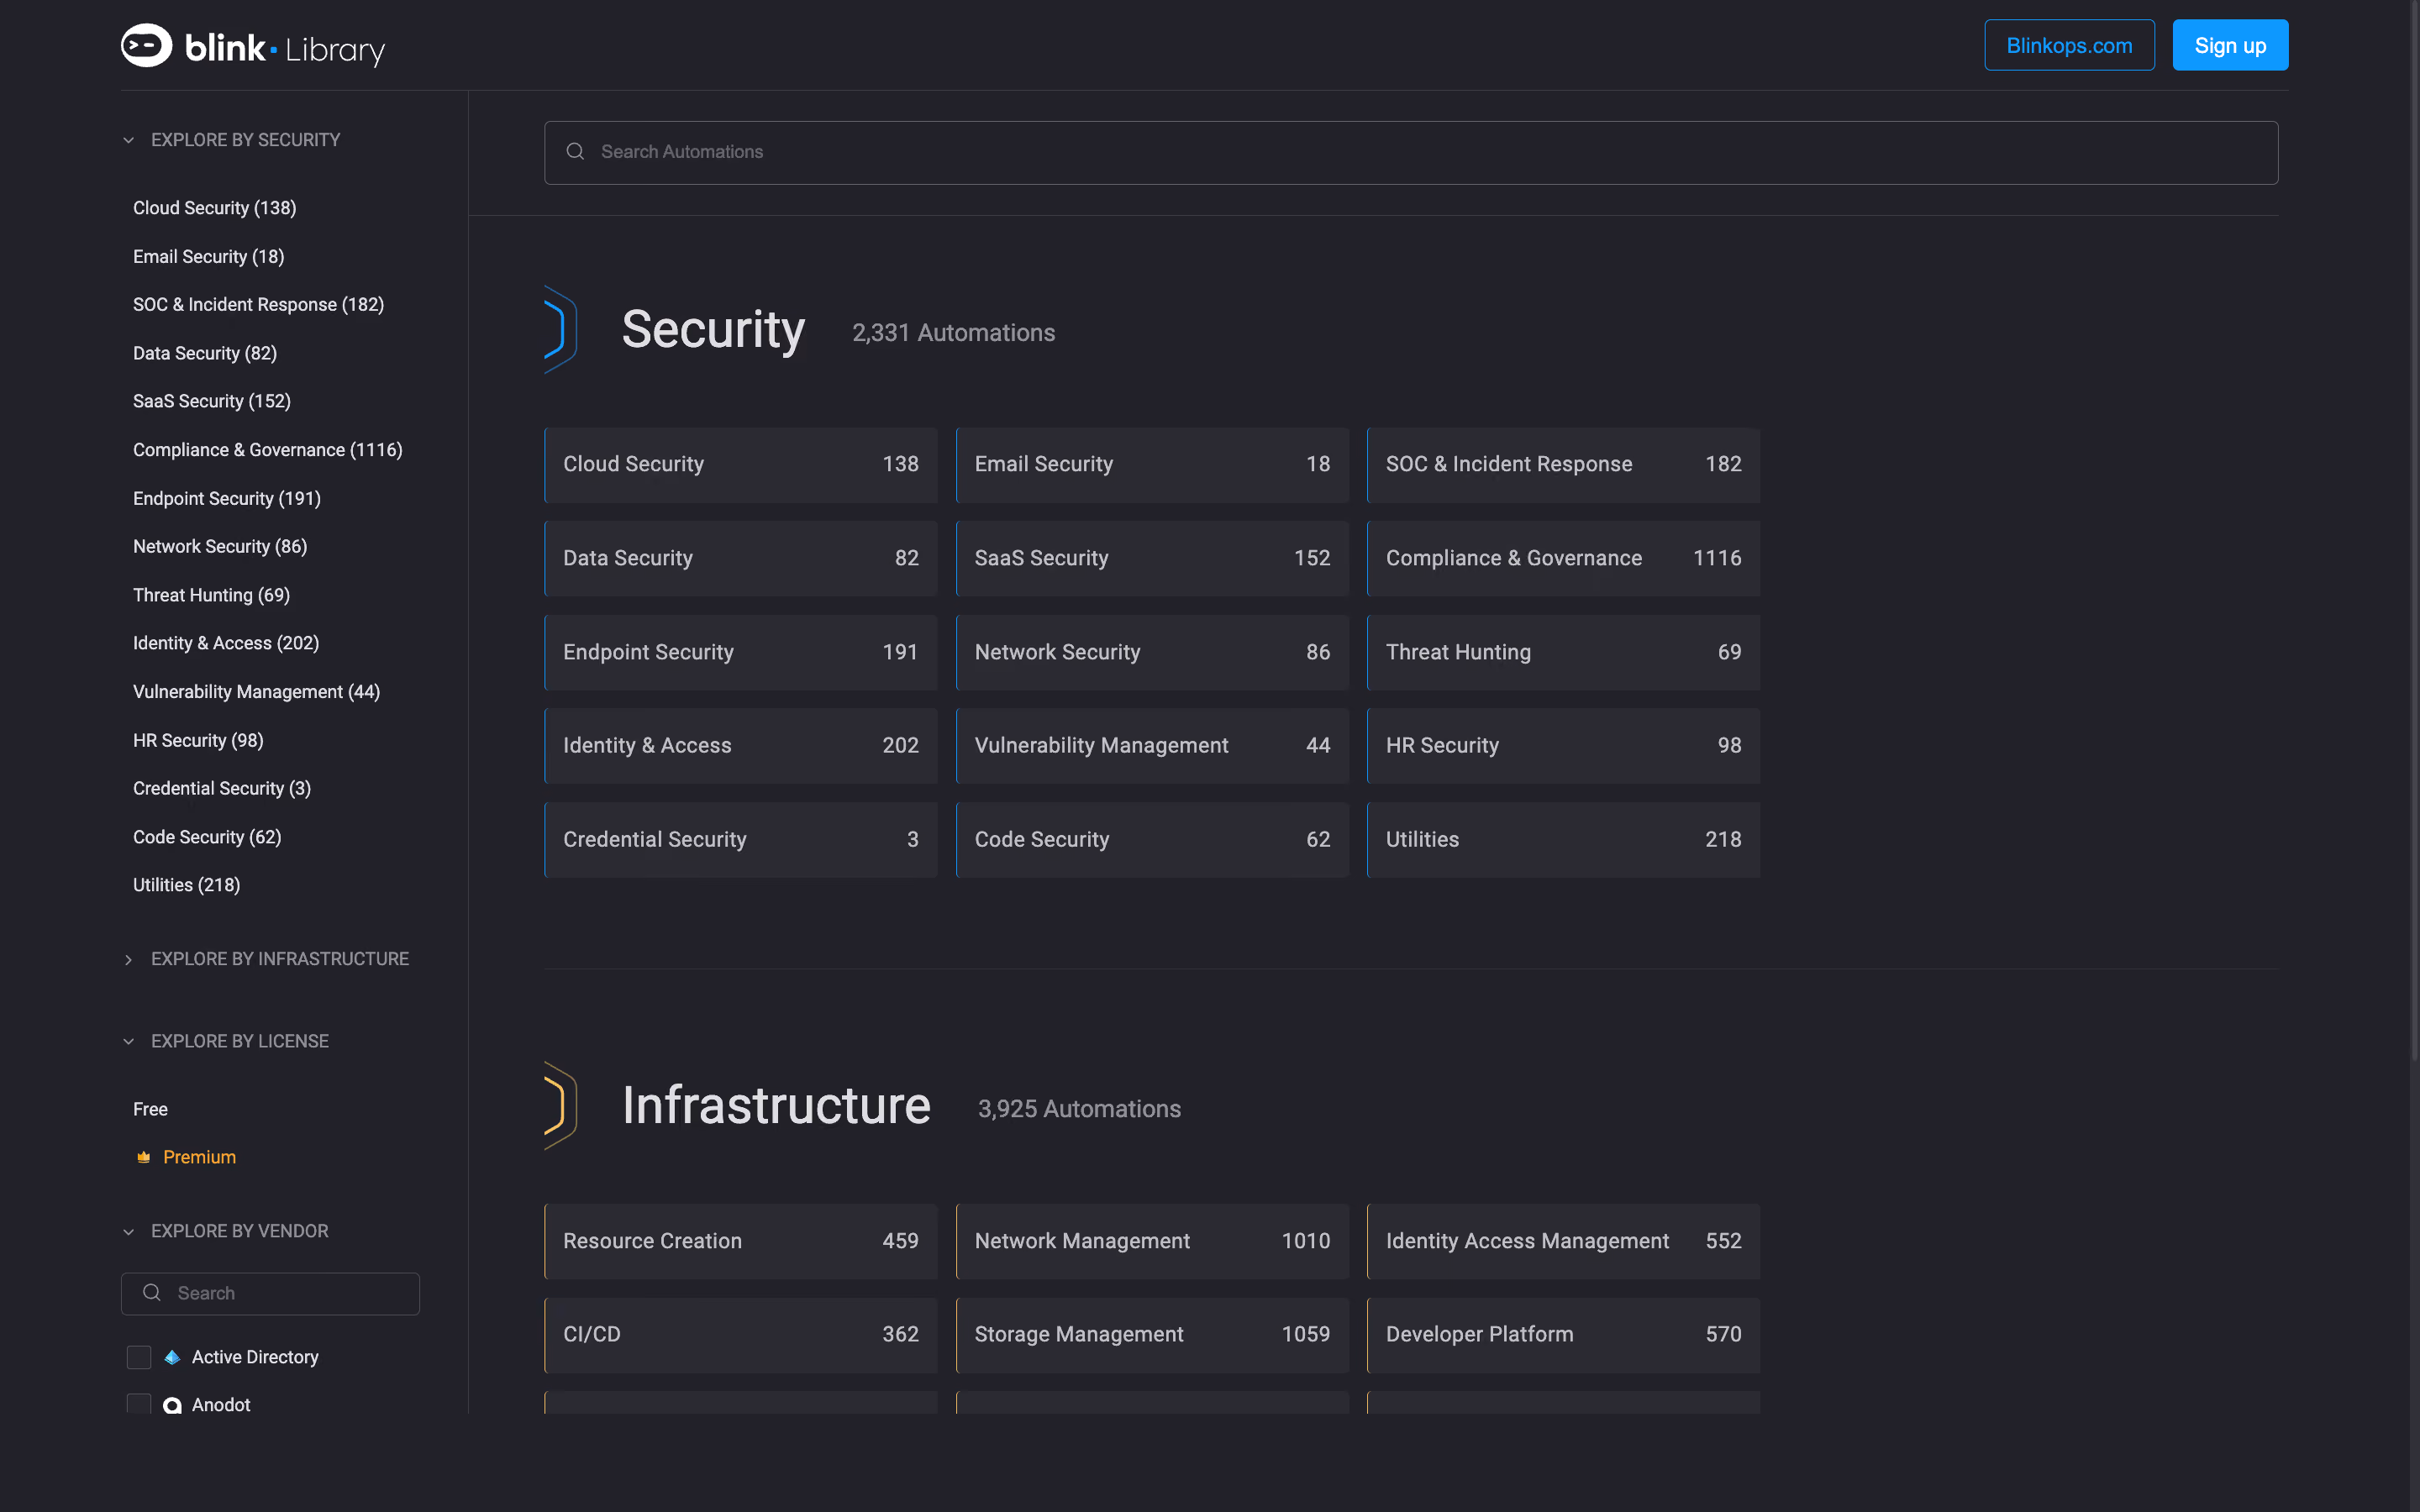This screenshot has width=2420, height=1512.
Task: Select Network Security (86) in sidebar
Action: pyautogui.click(x=220, y=546)
